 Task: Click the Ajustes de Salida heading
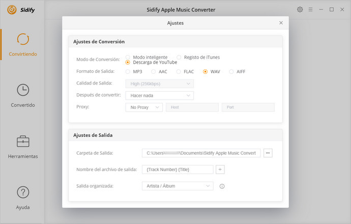(x=93, y=135)
